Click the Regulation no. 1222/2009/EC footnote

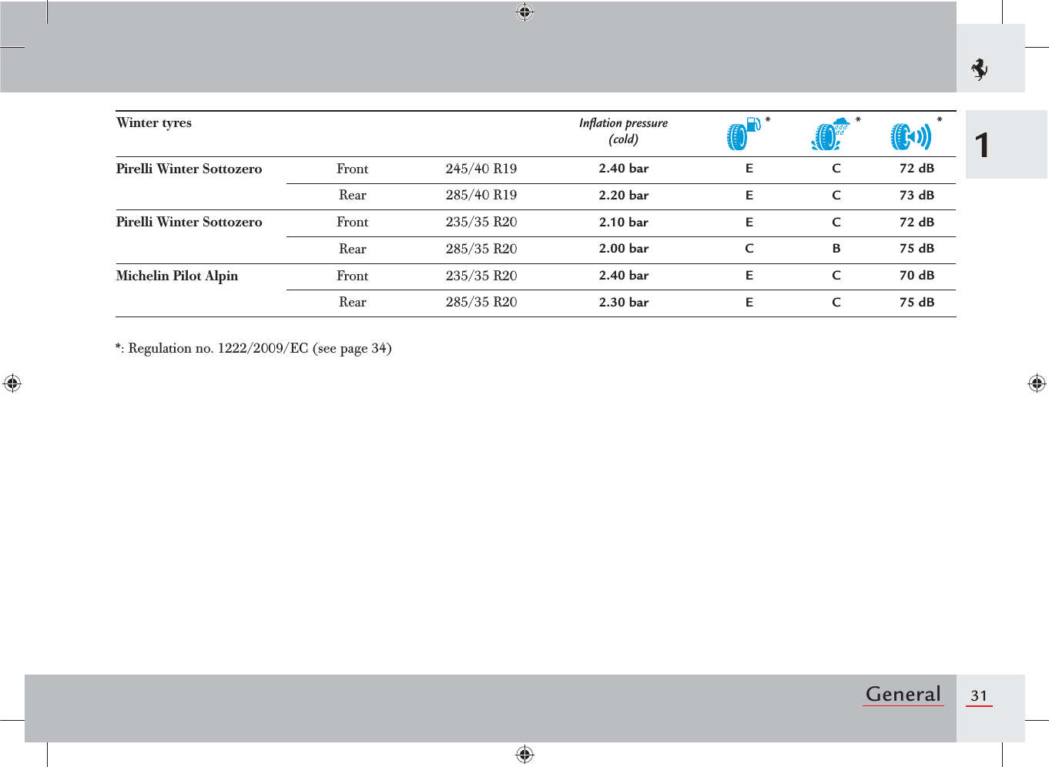[253, 348]
